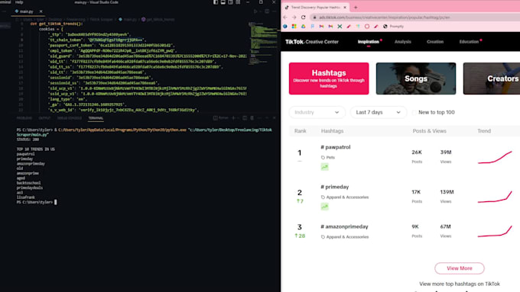Click the trending icon under #pawpatrol

(x=324, y=167)
